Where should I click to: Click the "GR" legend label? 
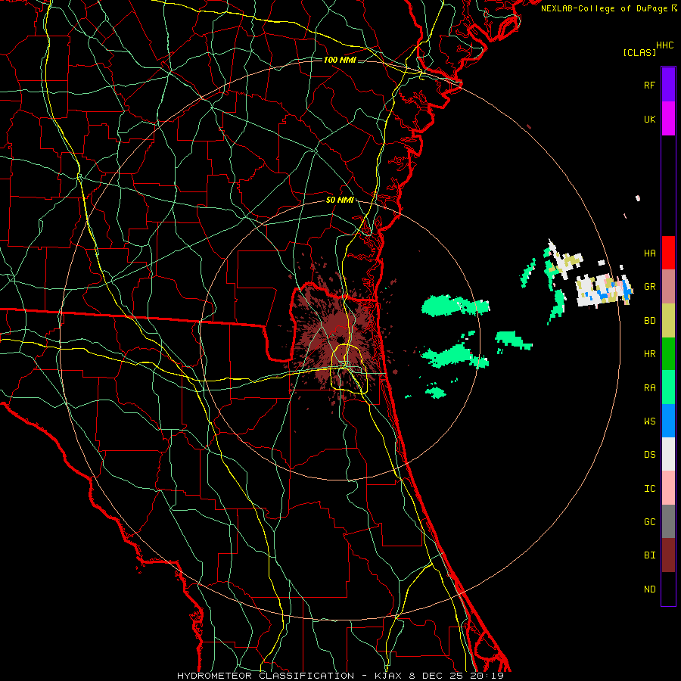[649, 287]
